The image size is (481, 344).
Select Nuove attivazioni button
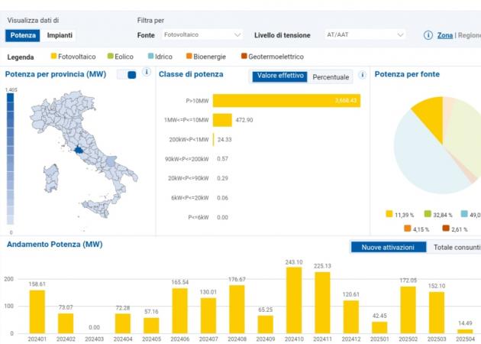coord(388,247)
